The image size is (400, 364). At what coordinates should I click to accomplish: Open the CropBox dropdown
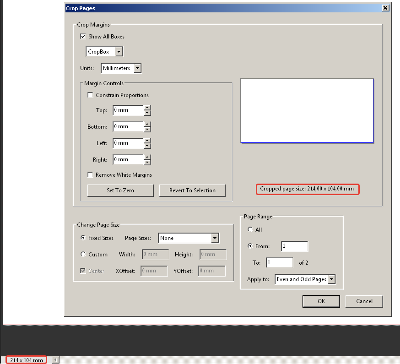(104, 52)
